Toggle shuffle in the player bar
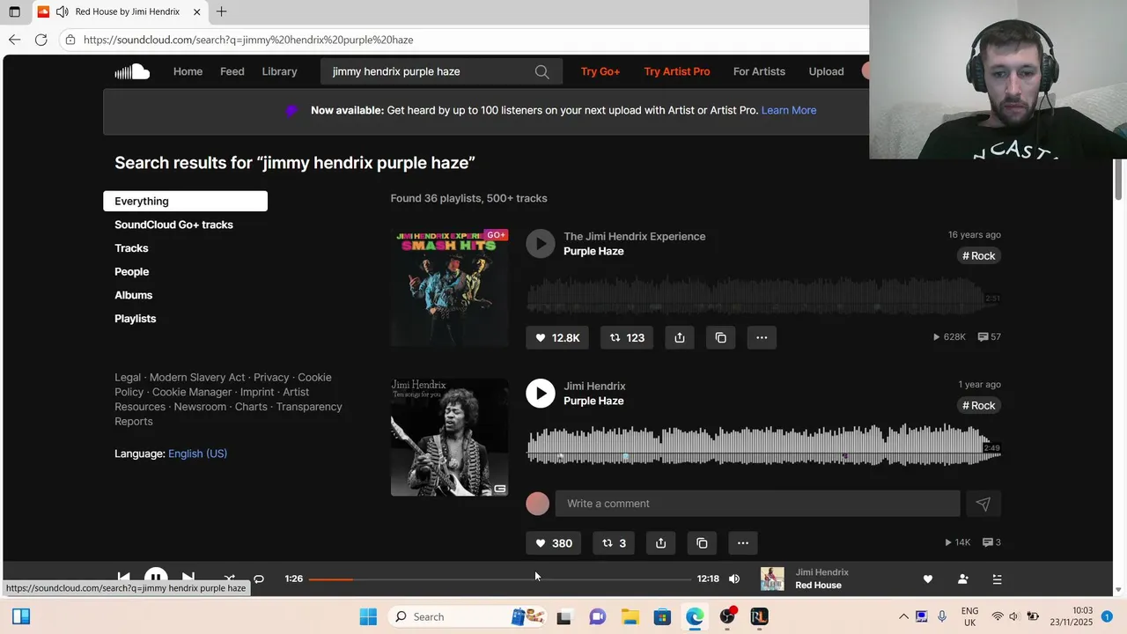This screenshot has width=1127, height=634. coord(229,579)
